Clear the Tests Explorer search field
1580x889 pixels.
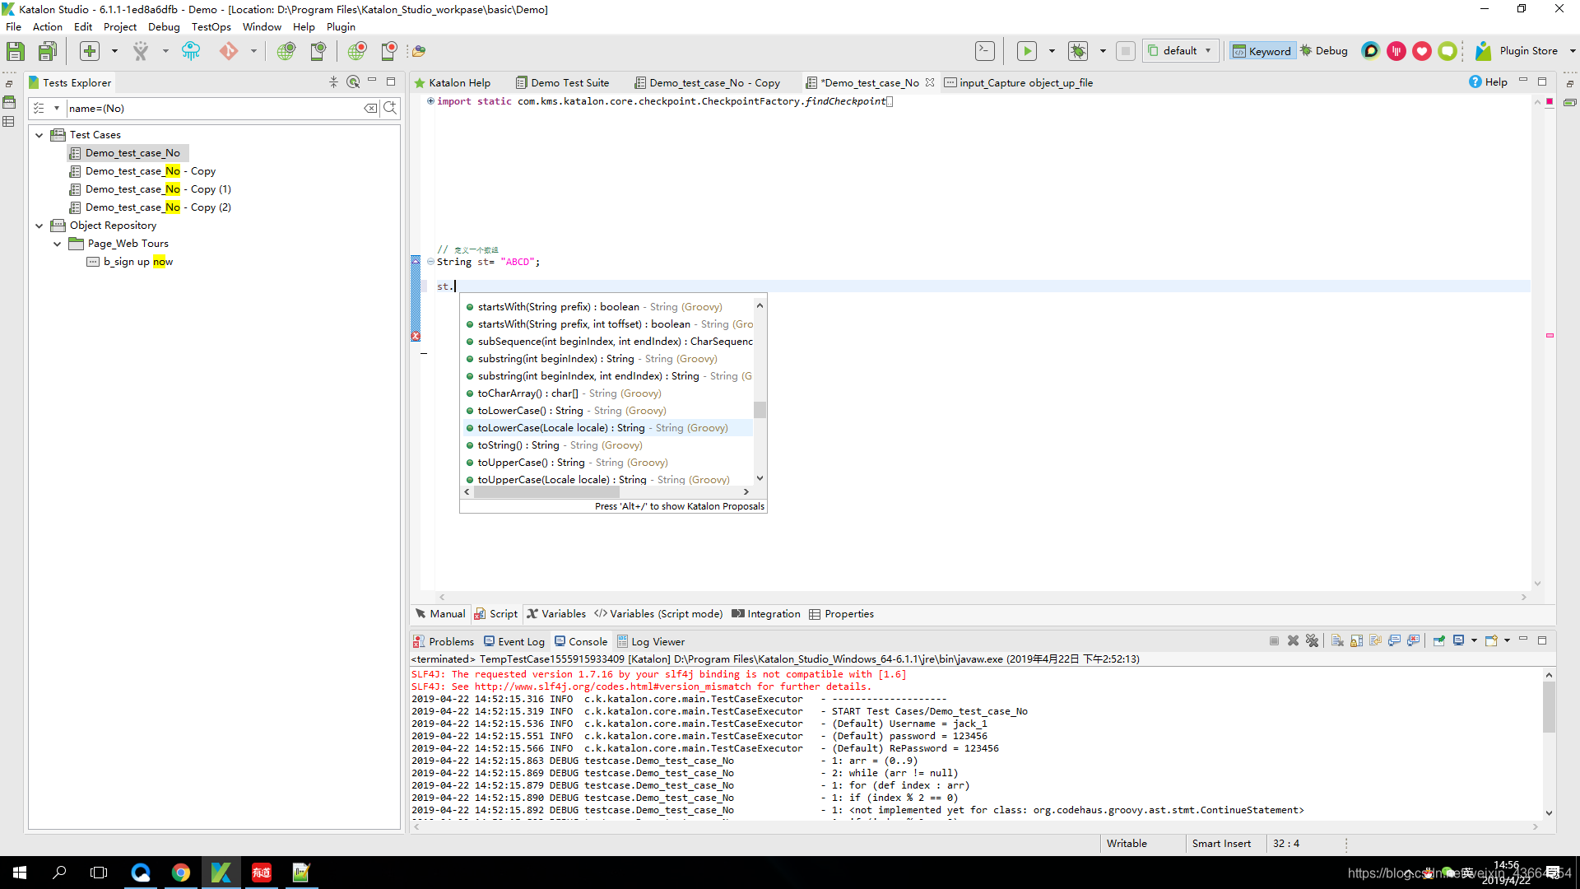coord(370,109)
